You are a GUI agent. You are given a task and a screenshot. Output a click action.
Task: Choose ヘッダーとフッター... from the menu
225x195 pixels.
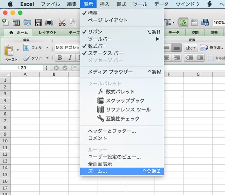(x=122, y=131)
